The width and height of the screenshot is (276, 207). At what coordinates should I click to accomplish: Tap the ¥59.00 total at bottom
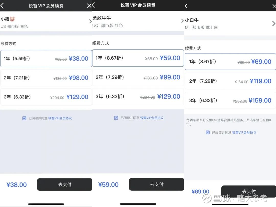(x=108, y=185)
